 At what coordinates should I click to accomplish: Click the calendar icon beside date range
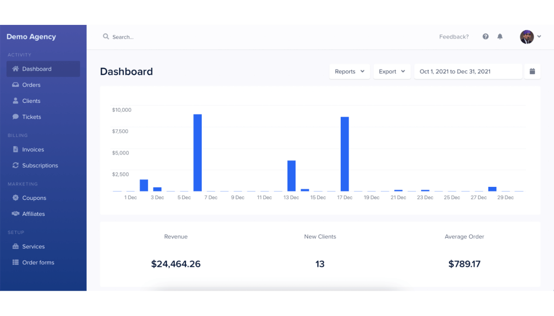532,72
